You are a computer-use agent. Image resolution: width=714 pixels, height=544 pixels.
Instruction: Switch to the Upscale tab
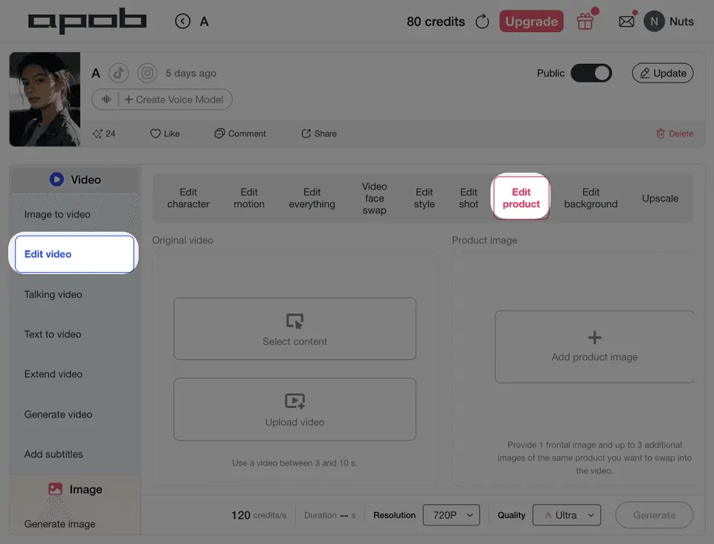coord(660,198)
